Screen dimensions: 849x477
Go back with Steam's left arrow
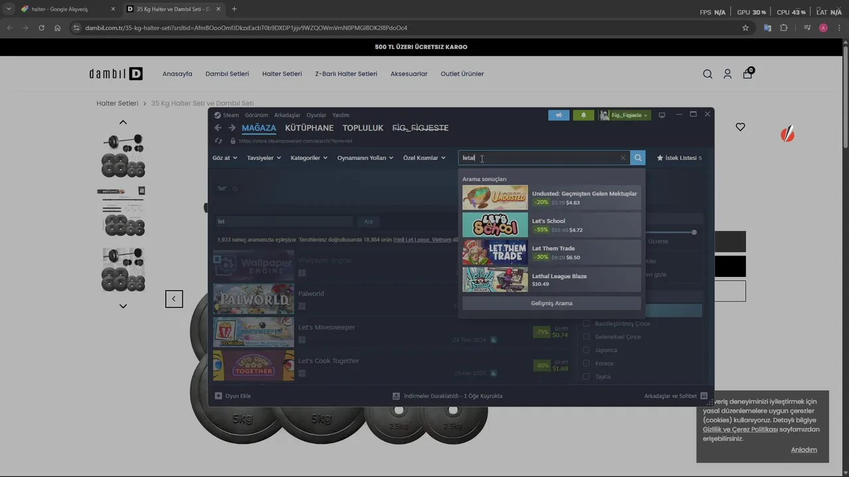pyautogui.click(x=218, y=128)
